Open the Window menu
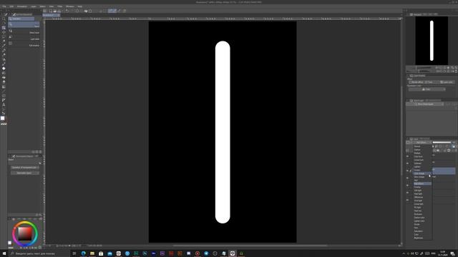The image size is (458, 257). [x=70, y=6]
